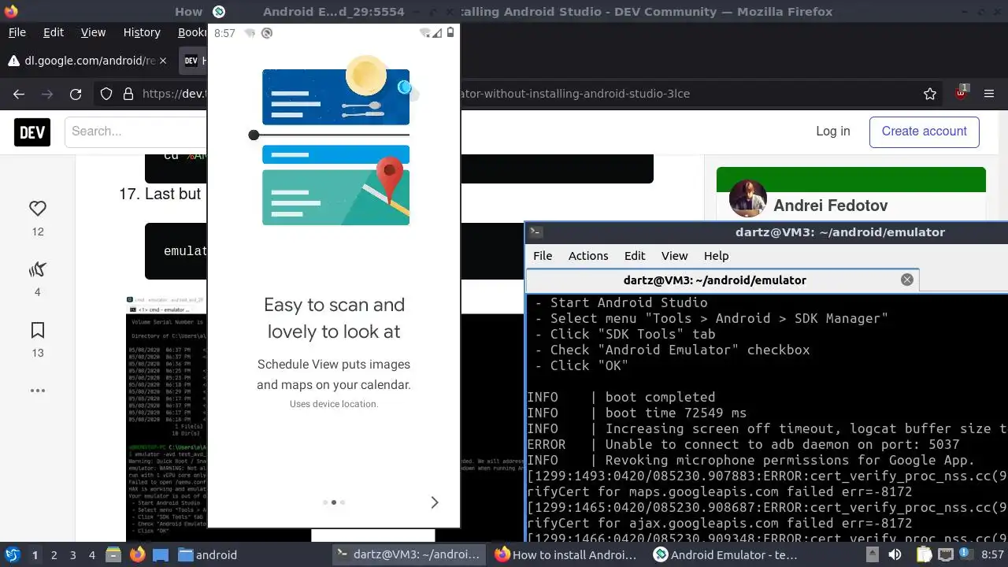The width and height of the screenshot is (1008, 567).
Task: Launch Firefox from the taskbar launcher
Action: coord(138,554)
